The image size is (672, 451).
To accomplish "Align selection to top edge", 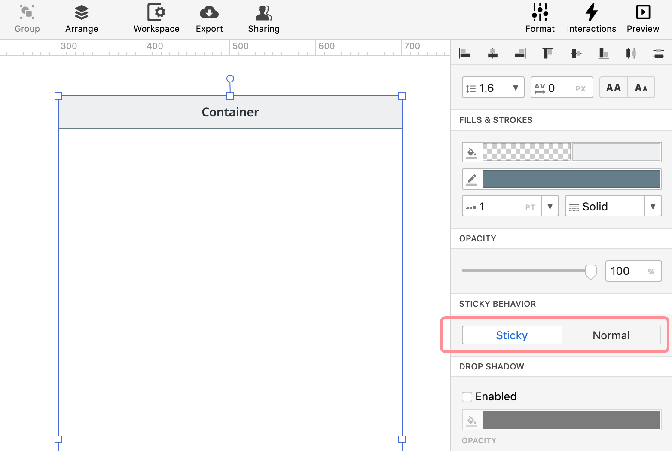I will pos(547,53).
